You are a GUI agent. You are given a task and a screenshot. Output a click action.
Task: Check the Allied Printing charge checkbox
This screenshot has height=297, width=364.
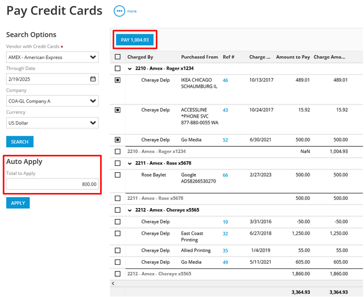point(118,251)
